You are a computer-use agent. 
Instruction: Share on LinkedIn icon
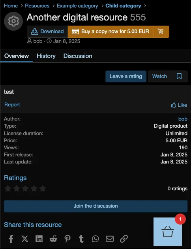[x=39, y=239]
